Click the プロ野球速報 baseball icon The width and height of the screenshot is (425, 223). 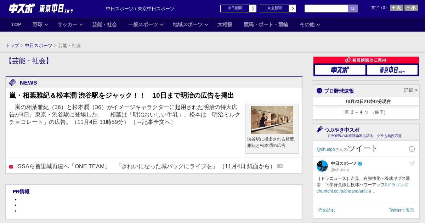(x=319, y=91)
